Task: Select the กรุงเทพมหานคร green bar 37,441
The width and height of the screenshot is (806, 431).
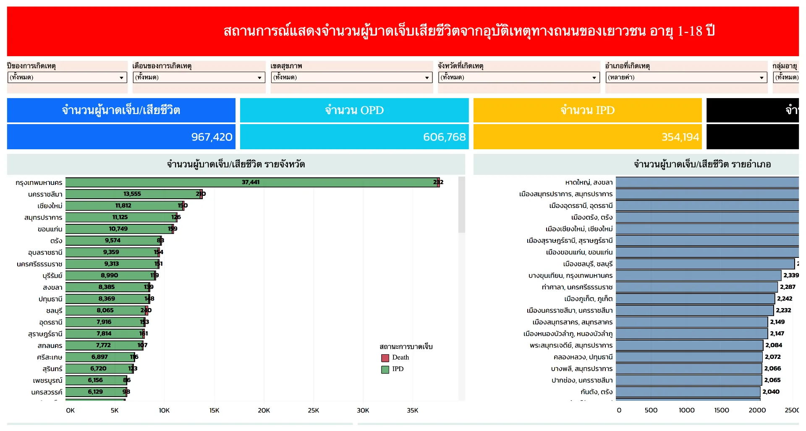Action: [251, 182]
